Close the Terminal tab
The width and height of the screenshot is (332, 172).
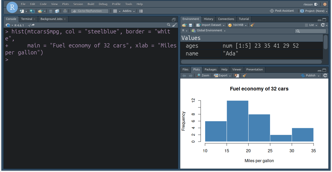pyautogui.click(x=34, y=19)
